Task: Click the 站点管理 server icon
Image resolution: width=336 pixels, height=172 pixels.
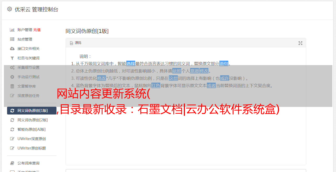Action: coord(12,39)
